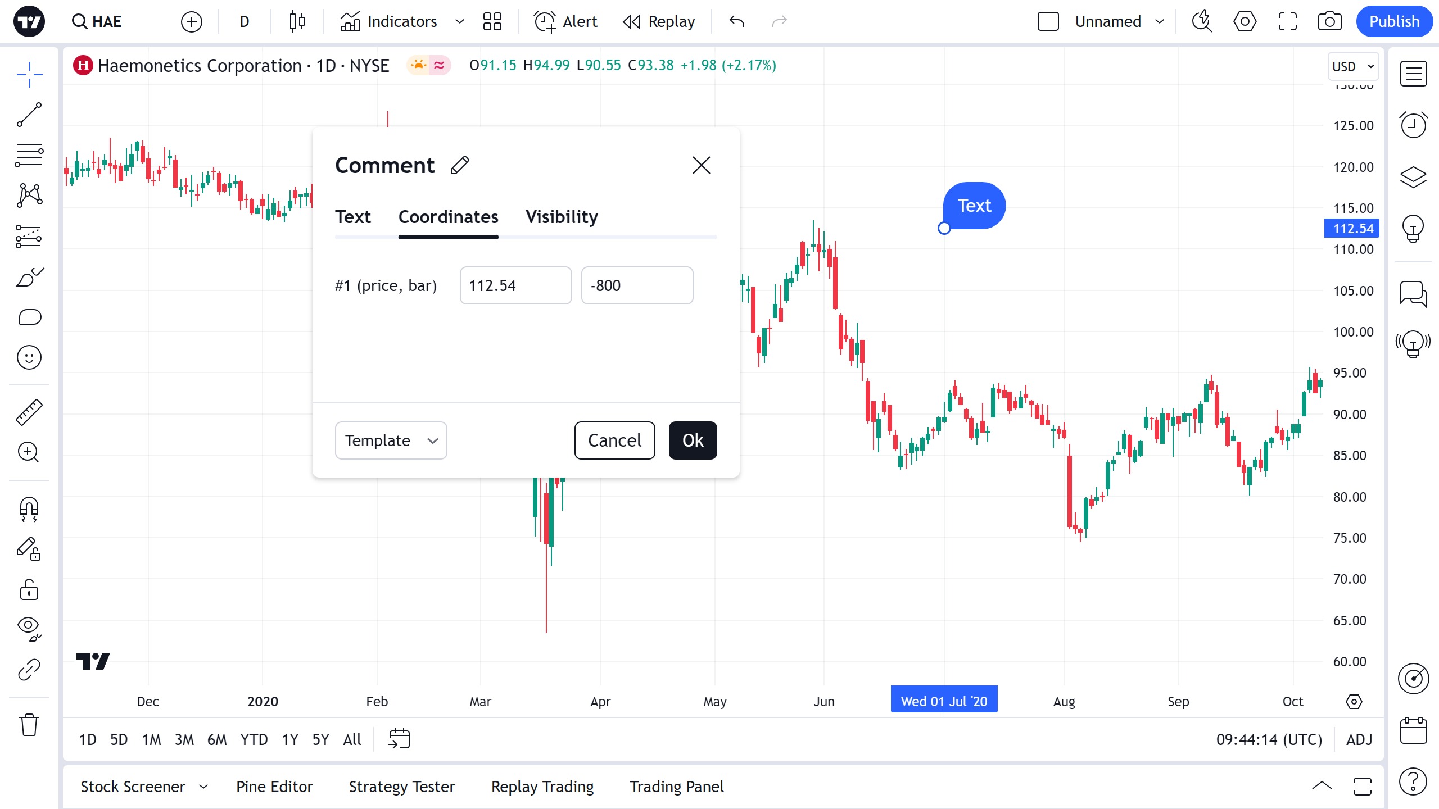
Task: Toggle ADJ adjusted data setting
Action: click(x=1359, y=739)
